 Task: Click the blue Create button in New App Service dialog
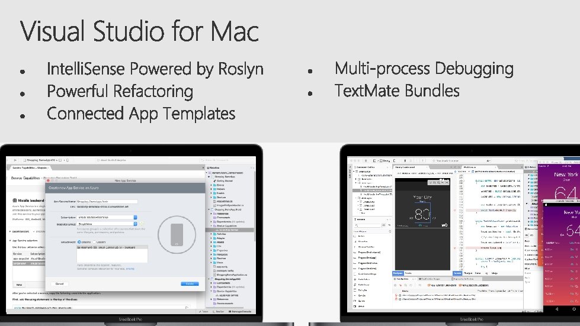click(190, 283)
